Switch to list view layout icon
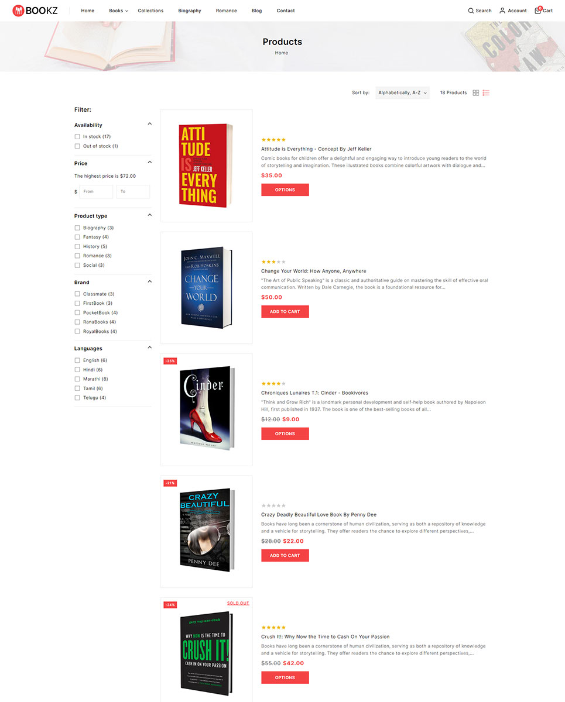Image resolution: width=565 pixels, height=702 pixels. (x=486, y=93)
